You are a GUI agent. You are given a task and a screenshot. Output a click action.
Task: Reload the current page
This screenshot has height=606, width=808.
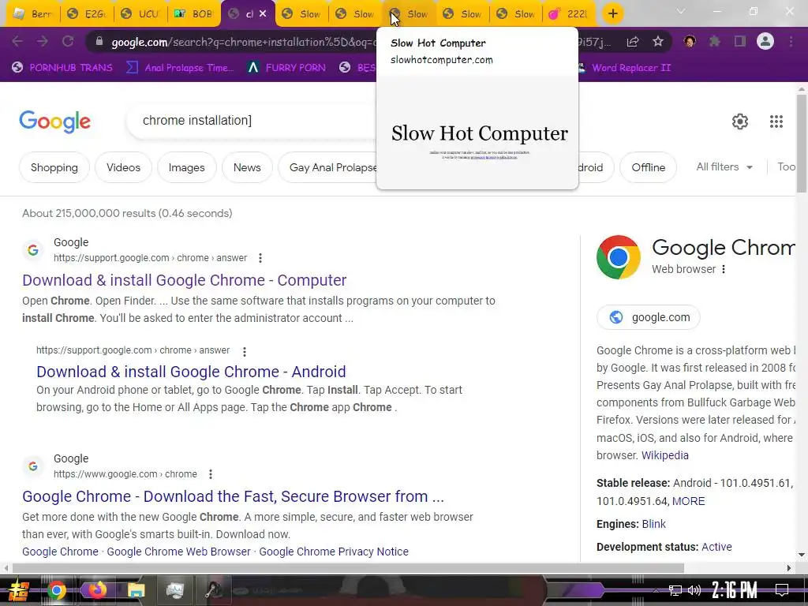pos(68,41)
